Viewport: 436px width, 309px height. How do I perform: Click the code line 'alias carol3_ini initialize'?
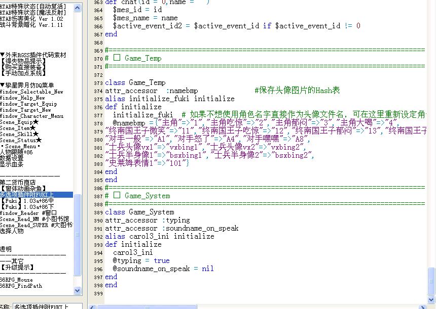(x=160, y=236)
